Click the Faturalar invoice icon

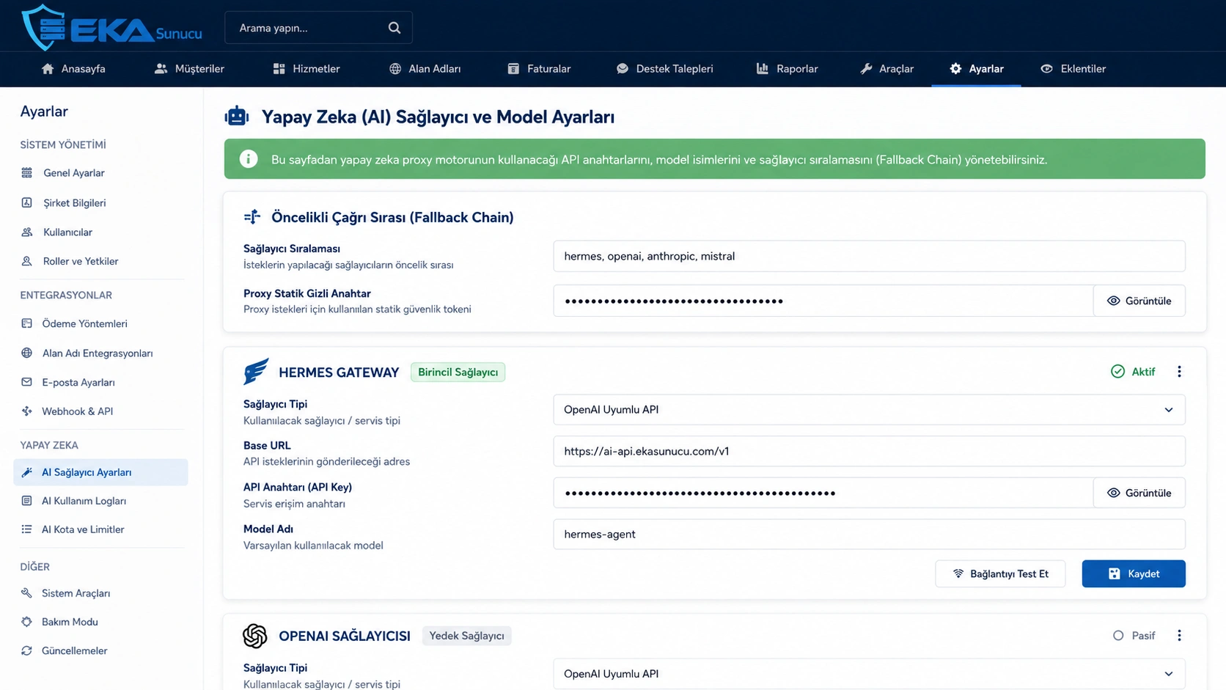pyautogui.click(x=513, y=69)
